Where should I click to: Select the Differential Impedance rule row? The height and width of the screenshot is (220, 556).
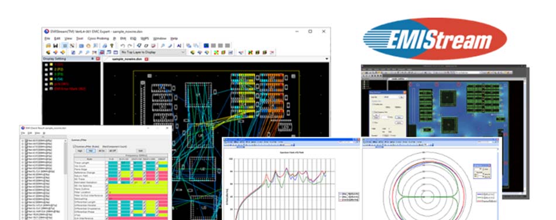pos(90,209)
